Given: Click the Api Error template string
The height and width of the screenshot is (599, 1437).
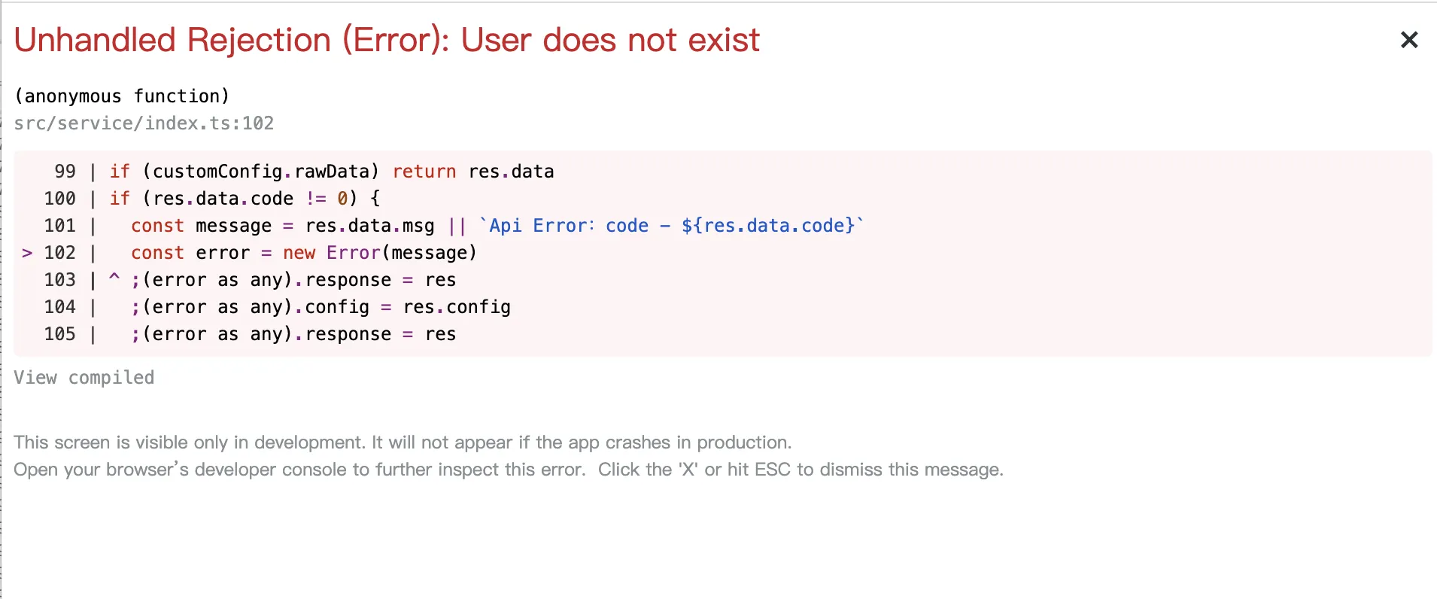Looking at the screenshot, I should point(672,226).
